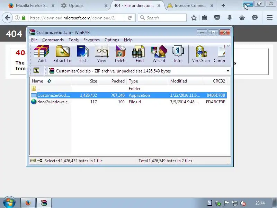Open the Tools menu

(x=73, y=40)
